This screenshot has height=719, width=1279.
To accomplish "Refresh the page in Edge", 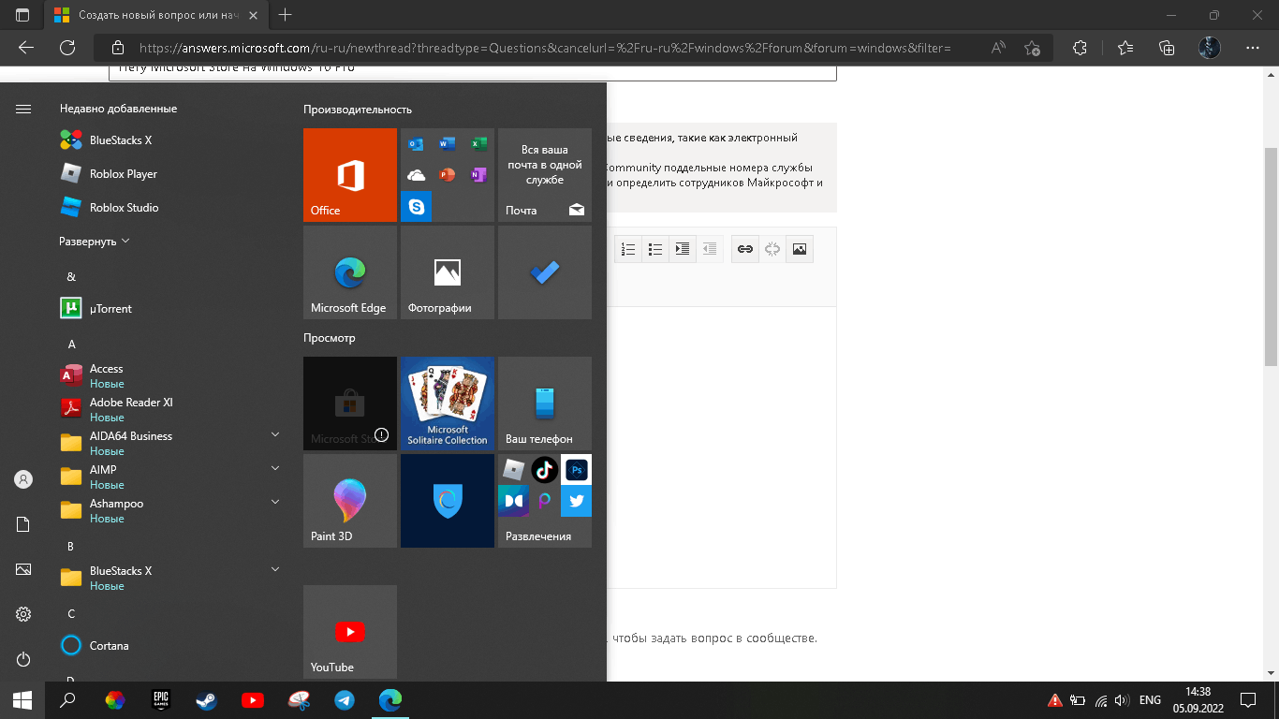I will (x=67, y=48).
